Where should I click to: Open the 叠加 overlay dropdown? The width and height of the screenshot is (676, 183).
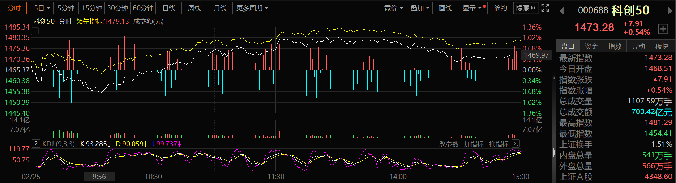[x=419, y=8]
